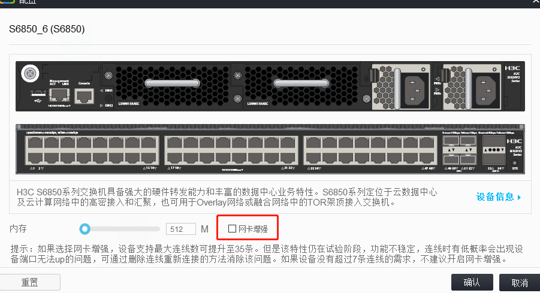Click the H3C logo on the rear panel

(x=512, y=68)
